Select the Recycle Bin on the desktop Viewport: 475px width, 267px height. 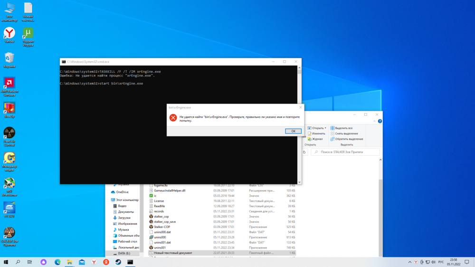coord(9,58)
